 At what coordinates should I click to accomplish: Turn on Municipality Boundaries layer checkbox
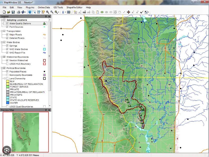(x=7, y=75)
